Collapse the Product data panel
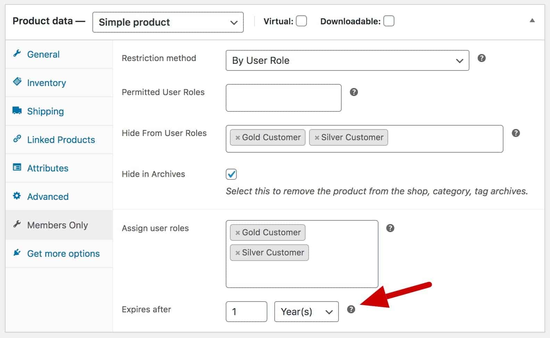550x338 pixels. 532,20
